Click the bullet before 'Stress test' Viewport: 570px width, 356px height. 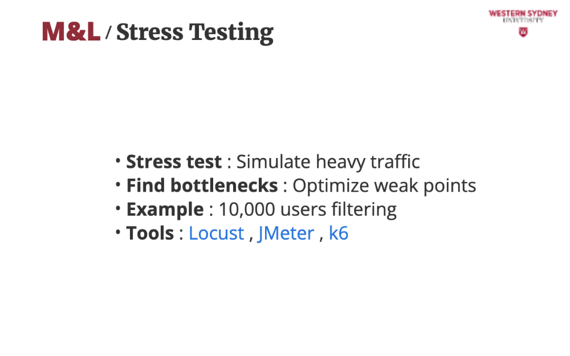pyautogui.click(x=118, y=160)
